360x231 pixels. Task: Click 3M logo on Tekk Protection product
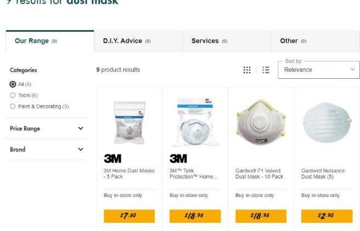click(178, 158)
